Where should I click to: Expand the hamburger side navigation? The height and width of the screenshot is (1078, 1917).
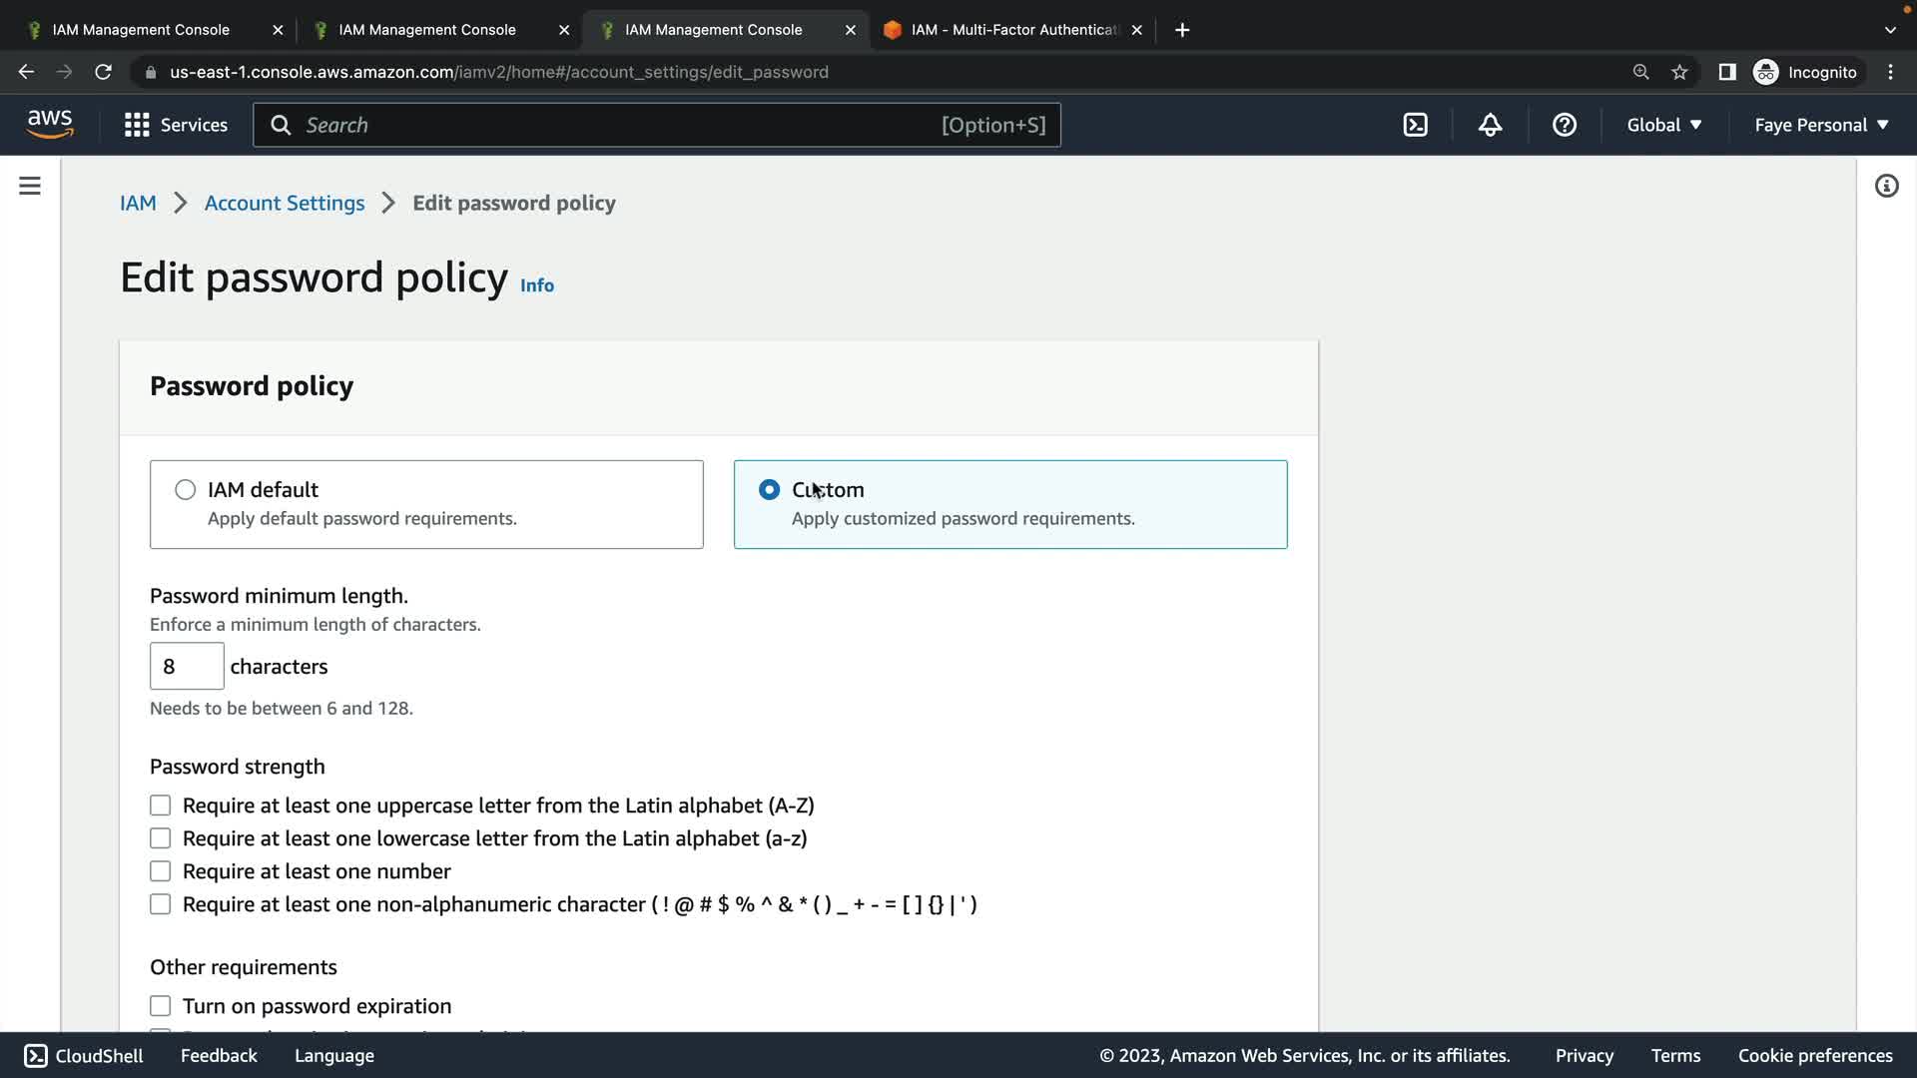click(30, 186)
